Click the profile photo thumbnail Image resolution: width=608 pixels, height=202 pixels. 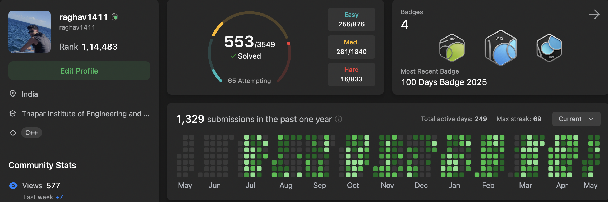coord(30,32)
